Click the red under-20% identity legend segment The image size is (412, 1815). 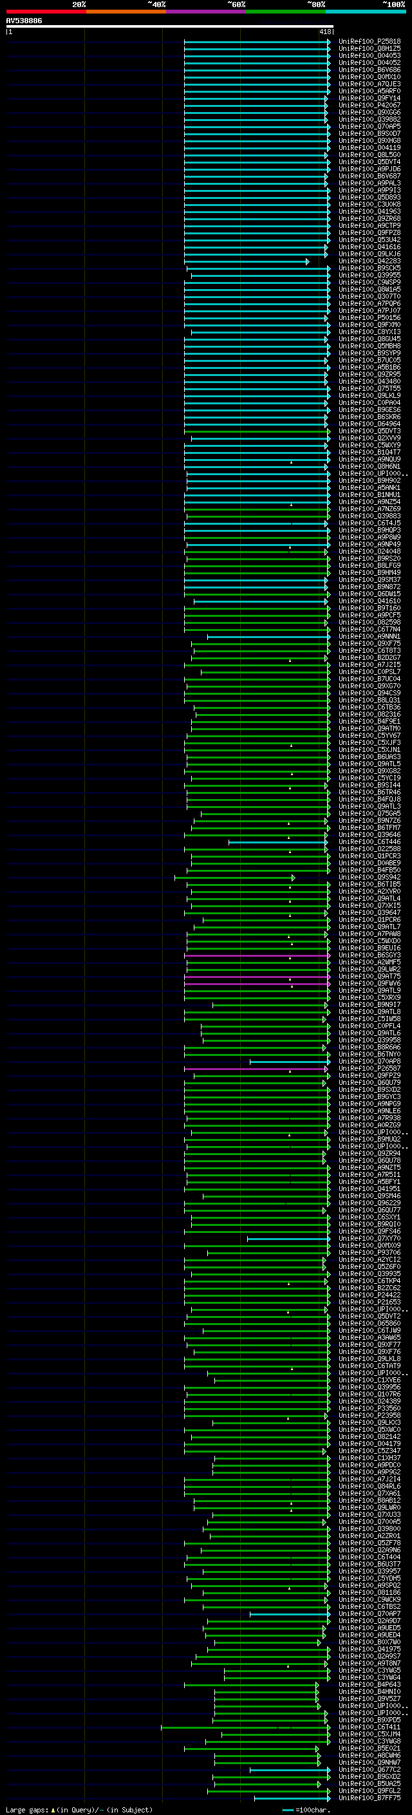[46, 12]
